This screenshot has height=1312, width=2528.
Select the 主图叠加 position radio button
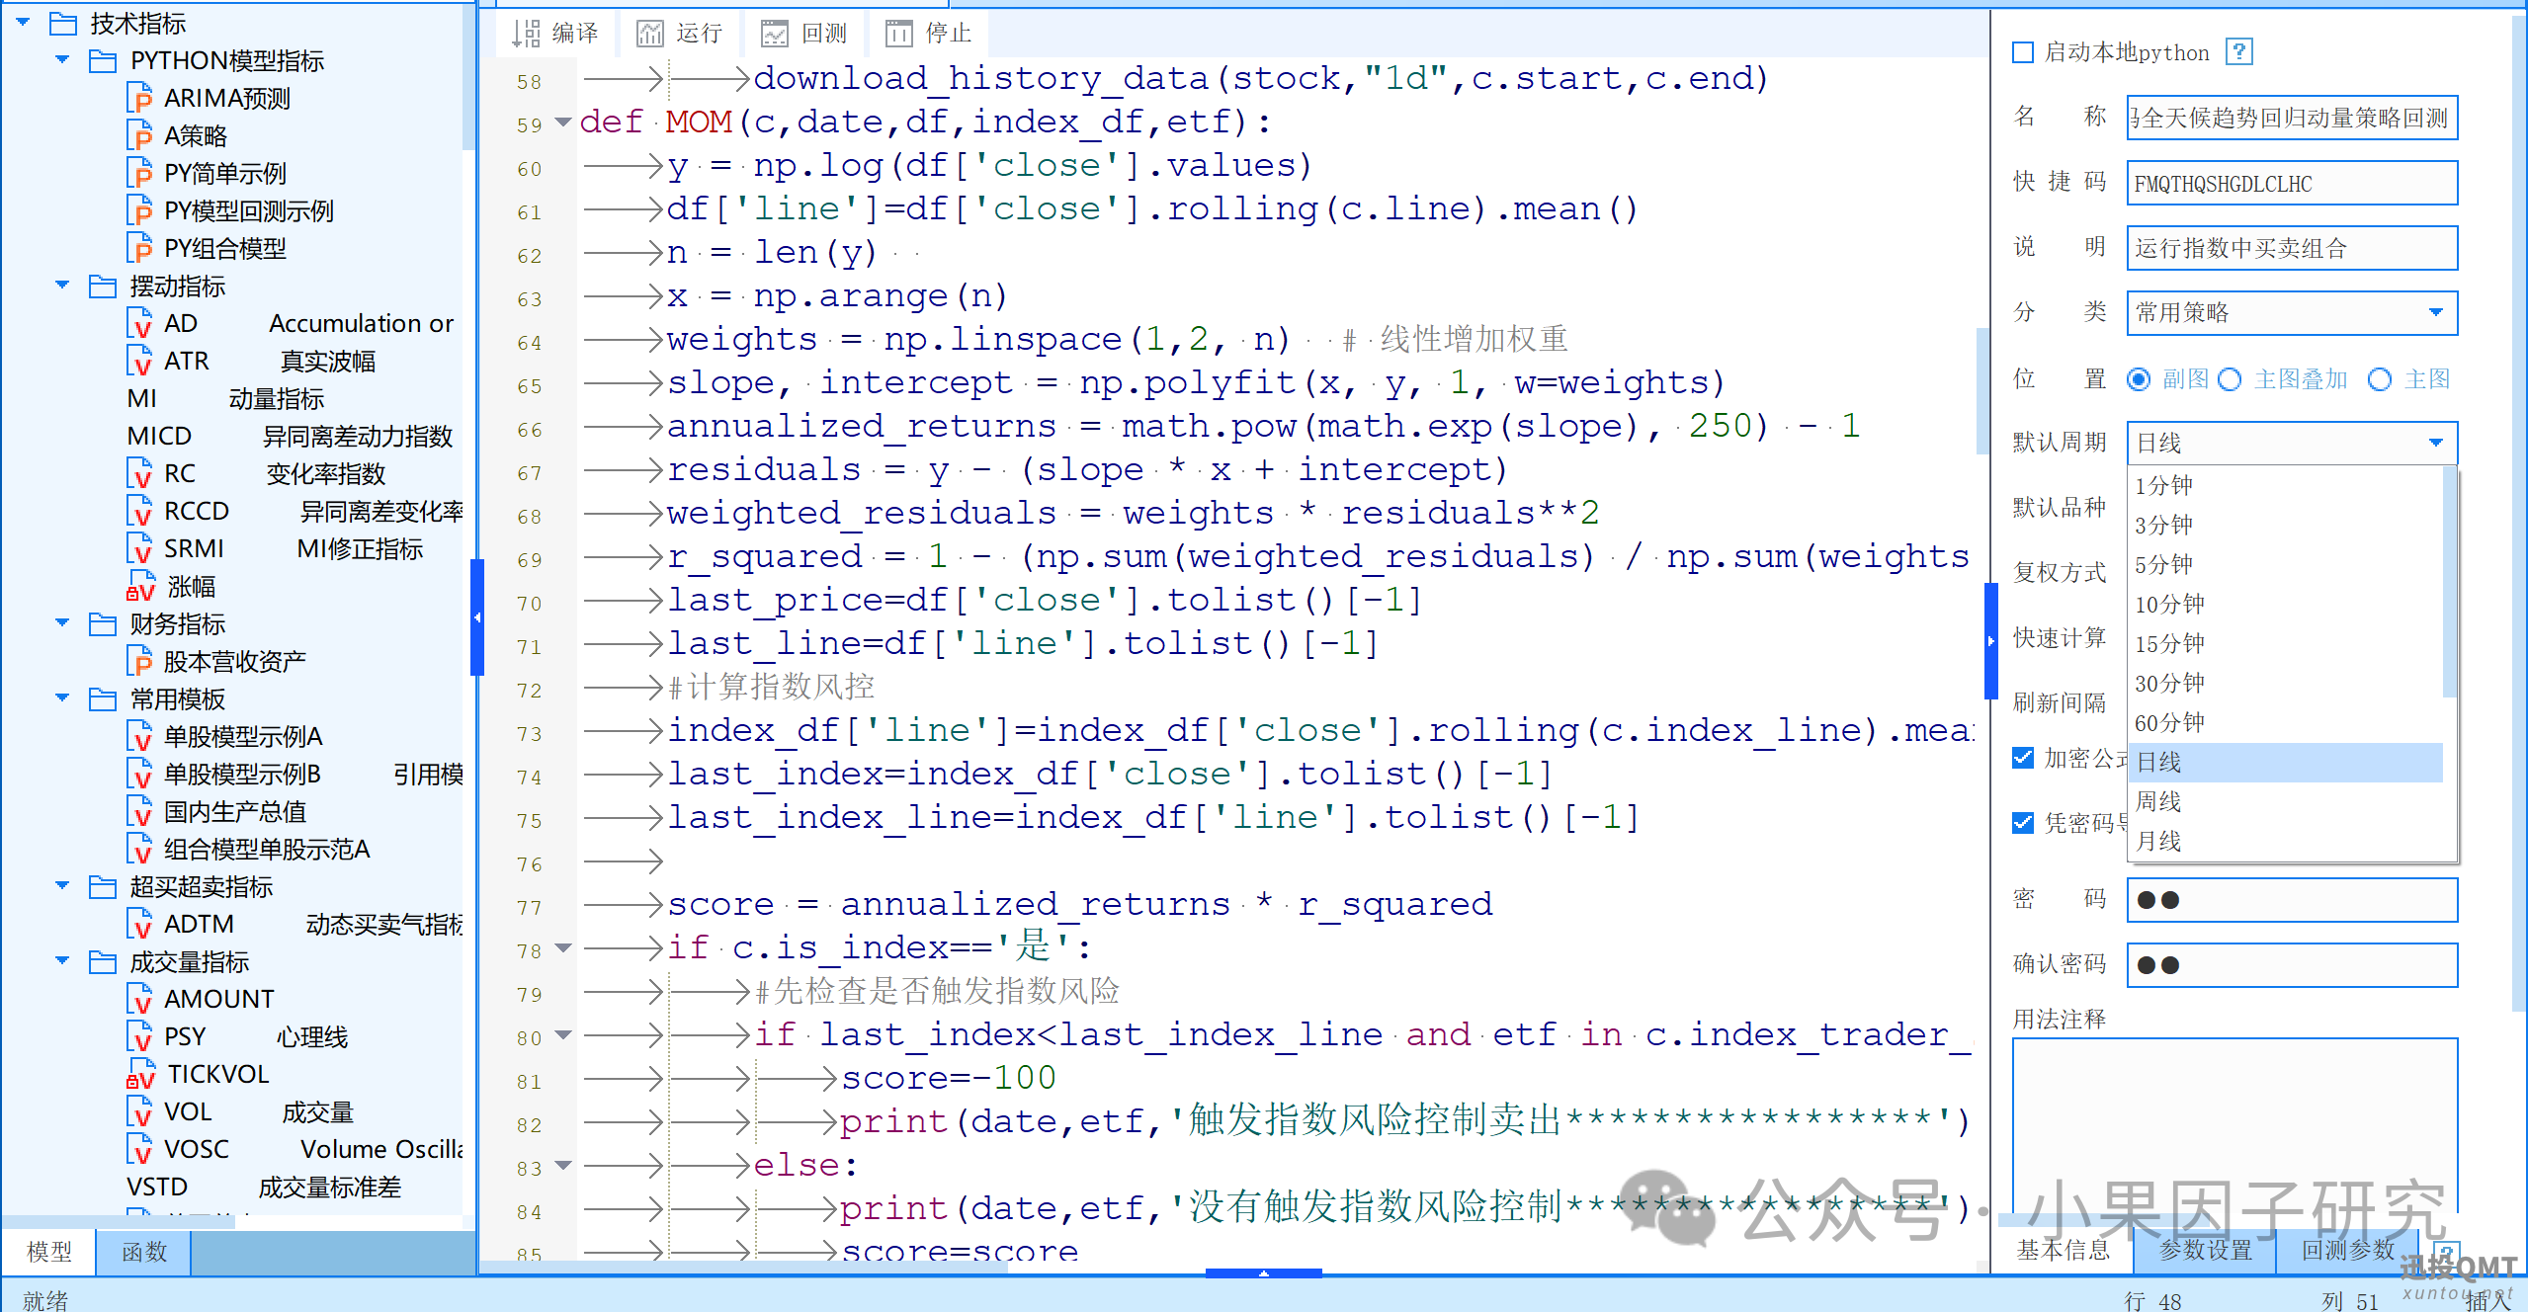[2230, 379]
